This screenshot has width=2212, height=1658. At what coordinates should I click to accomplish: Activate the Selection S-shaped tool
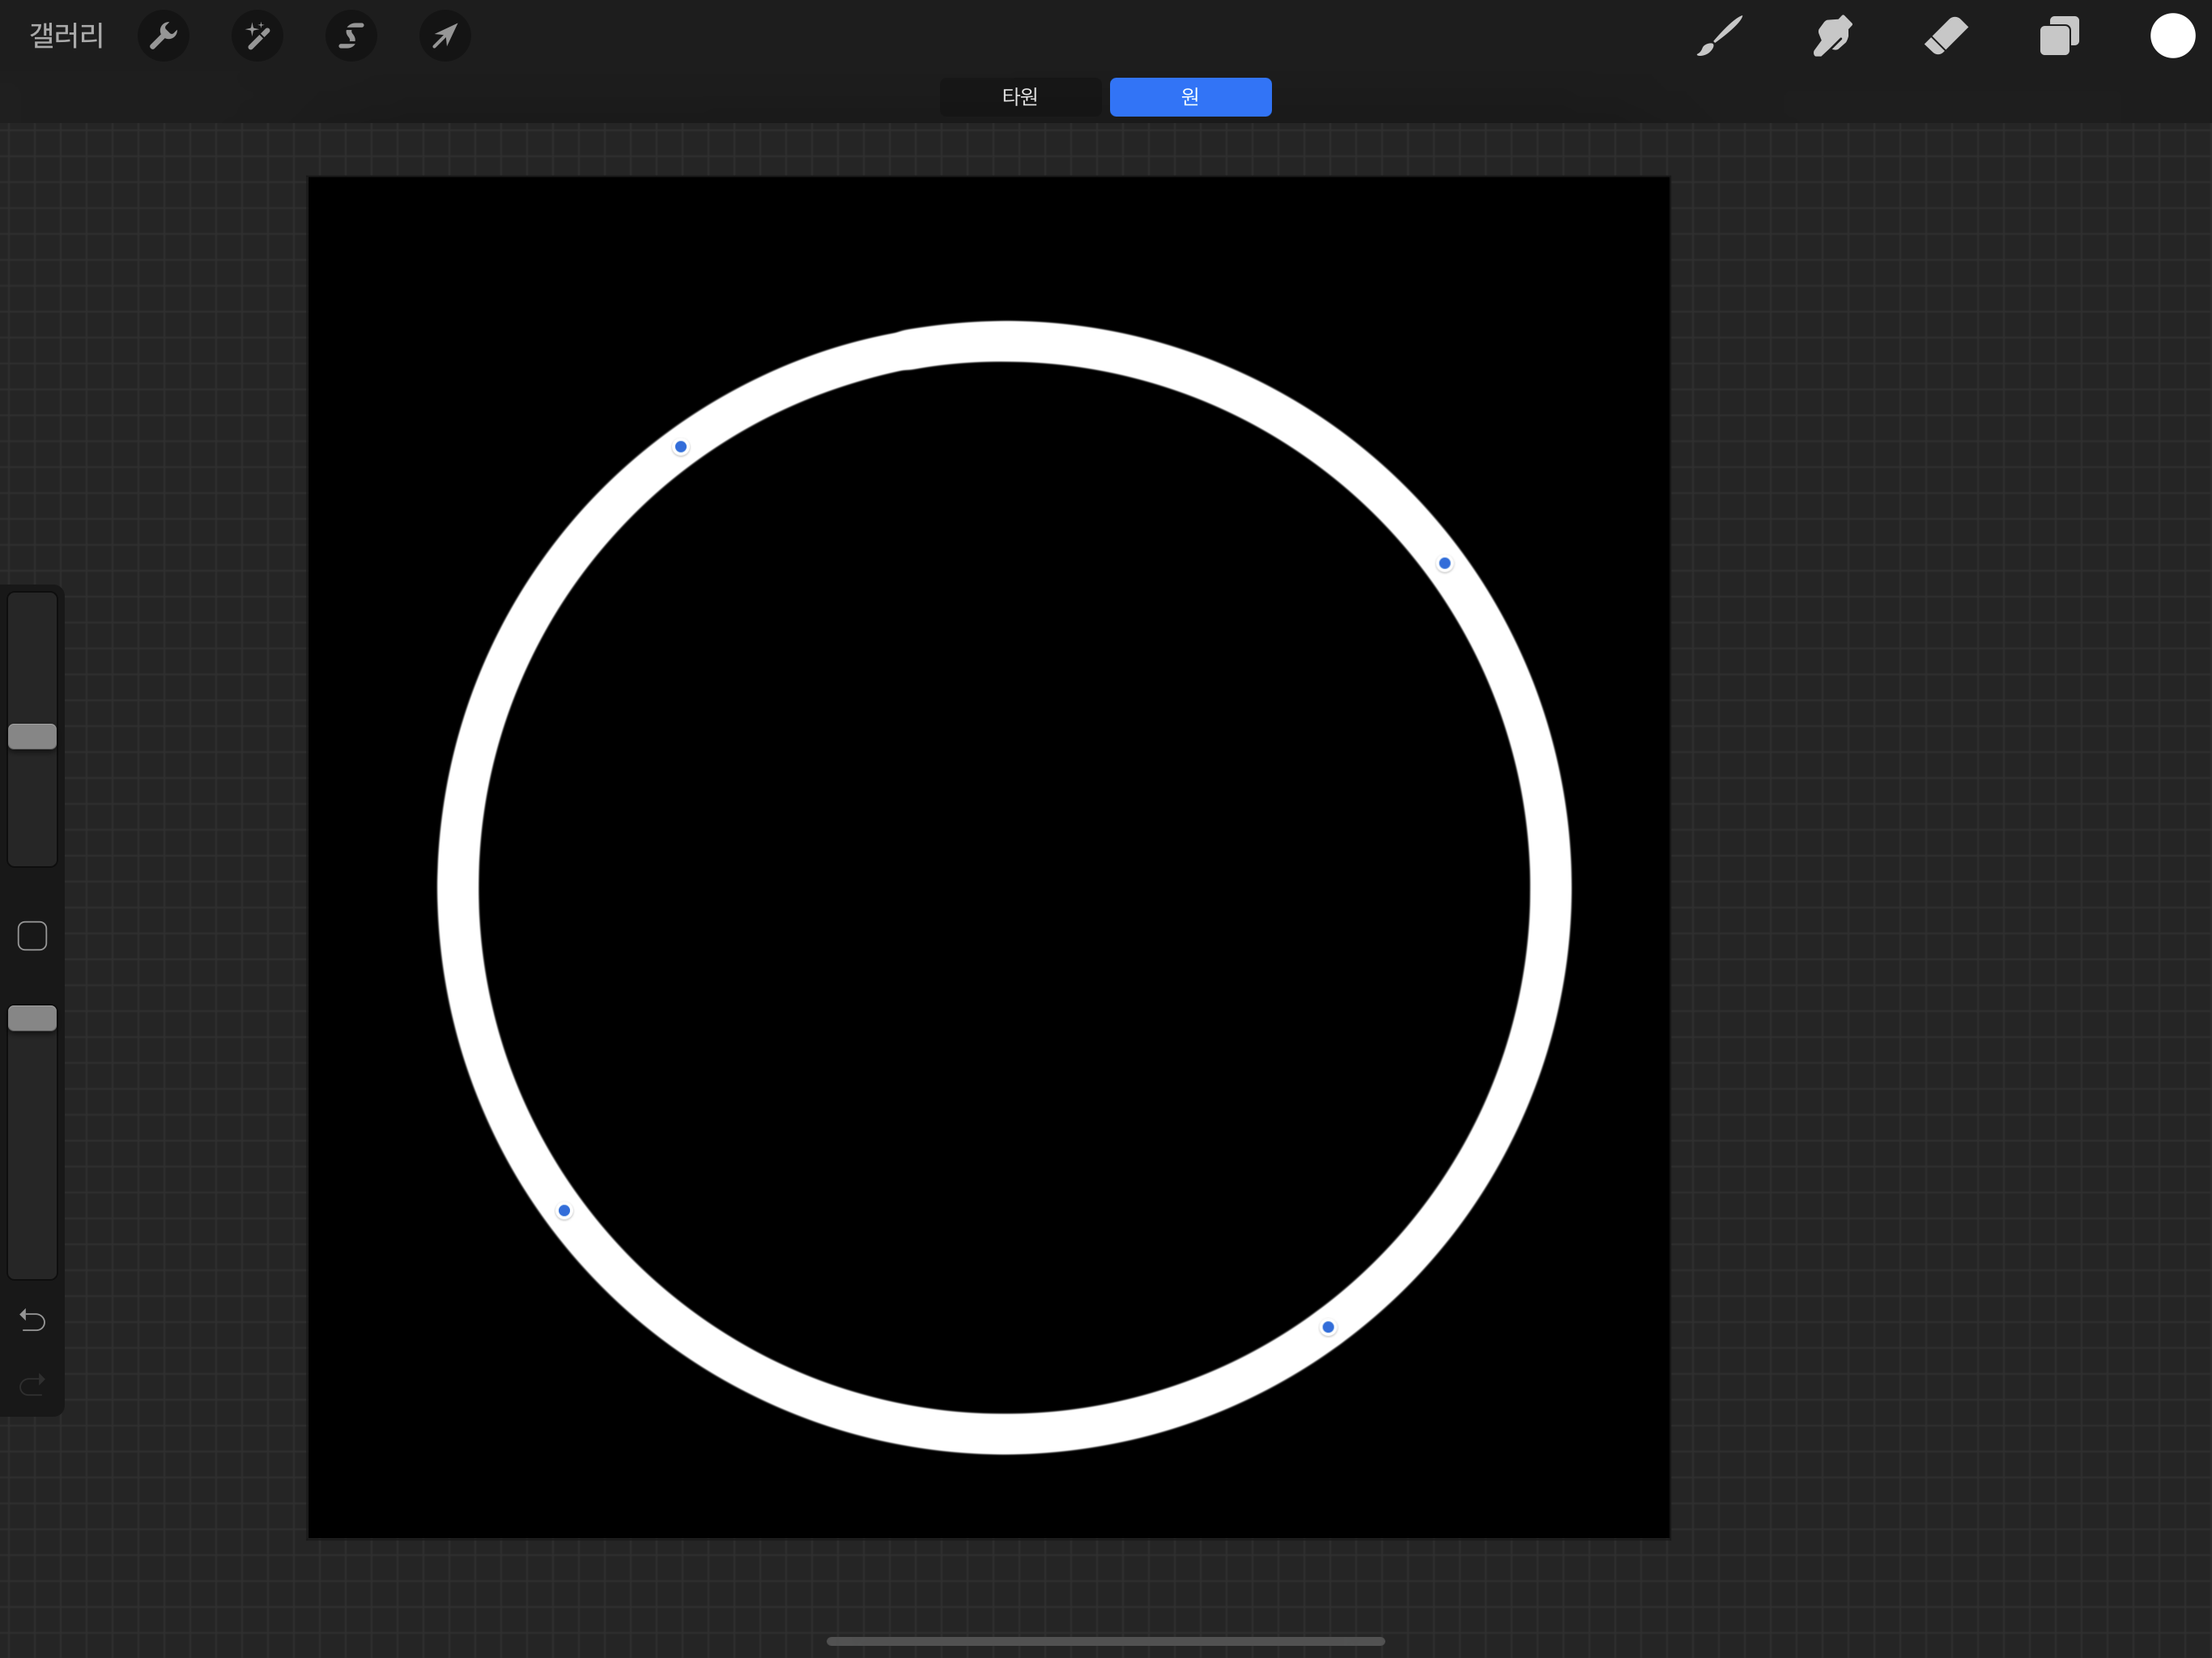351,36
